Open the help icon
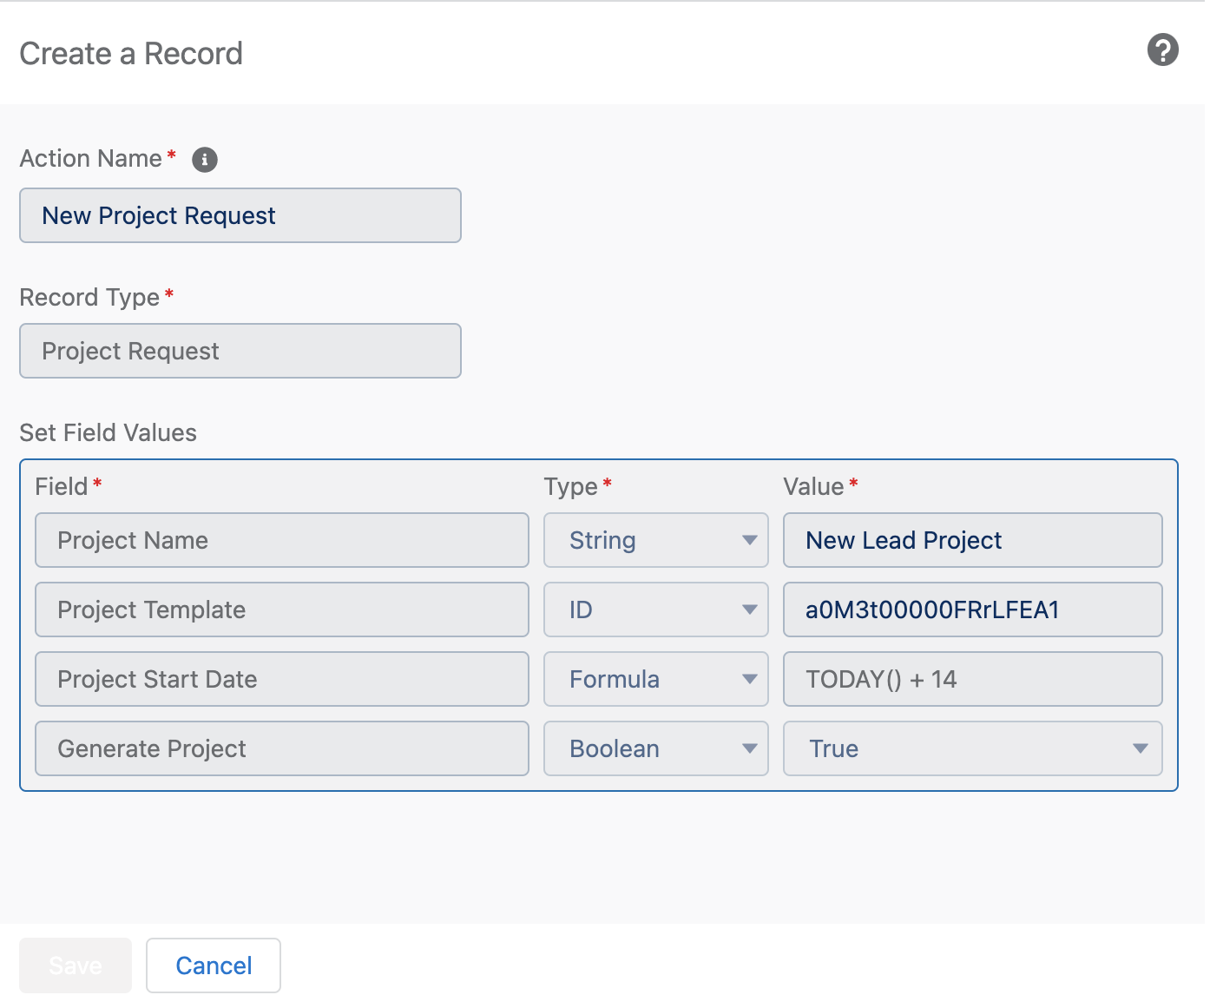The height and width of the screenshot is (995, 1210). [x=1163, y=51]
